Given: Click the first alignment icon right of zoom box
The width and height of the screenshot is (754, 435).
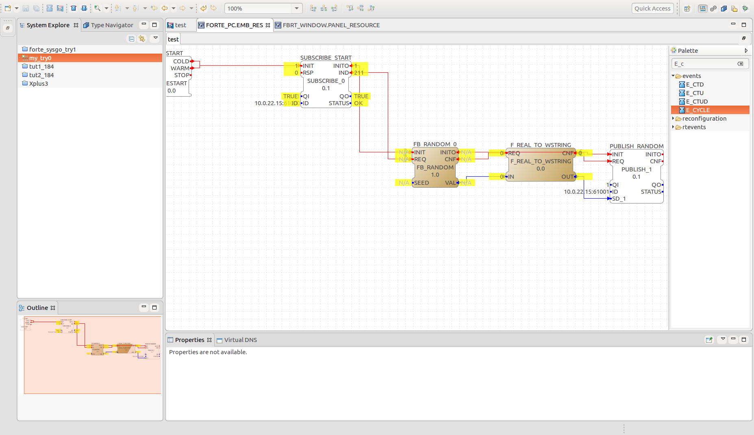Looking at the screenshot, I should coord(313,8).
